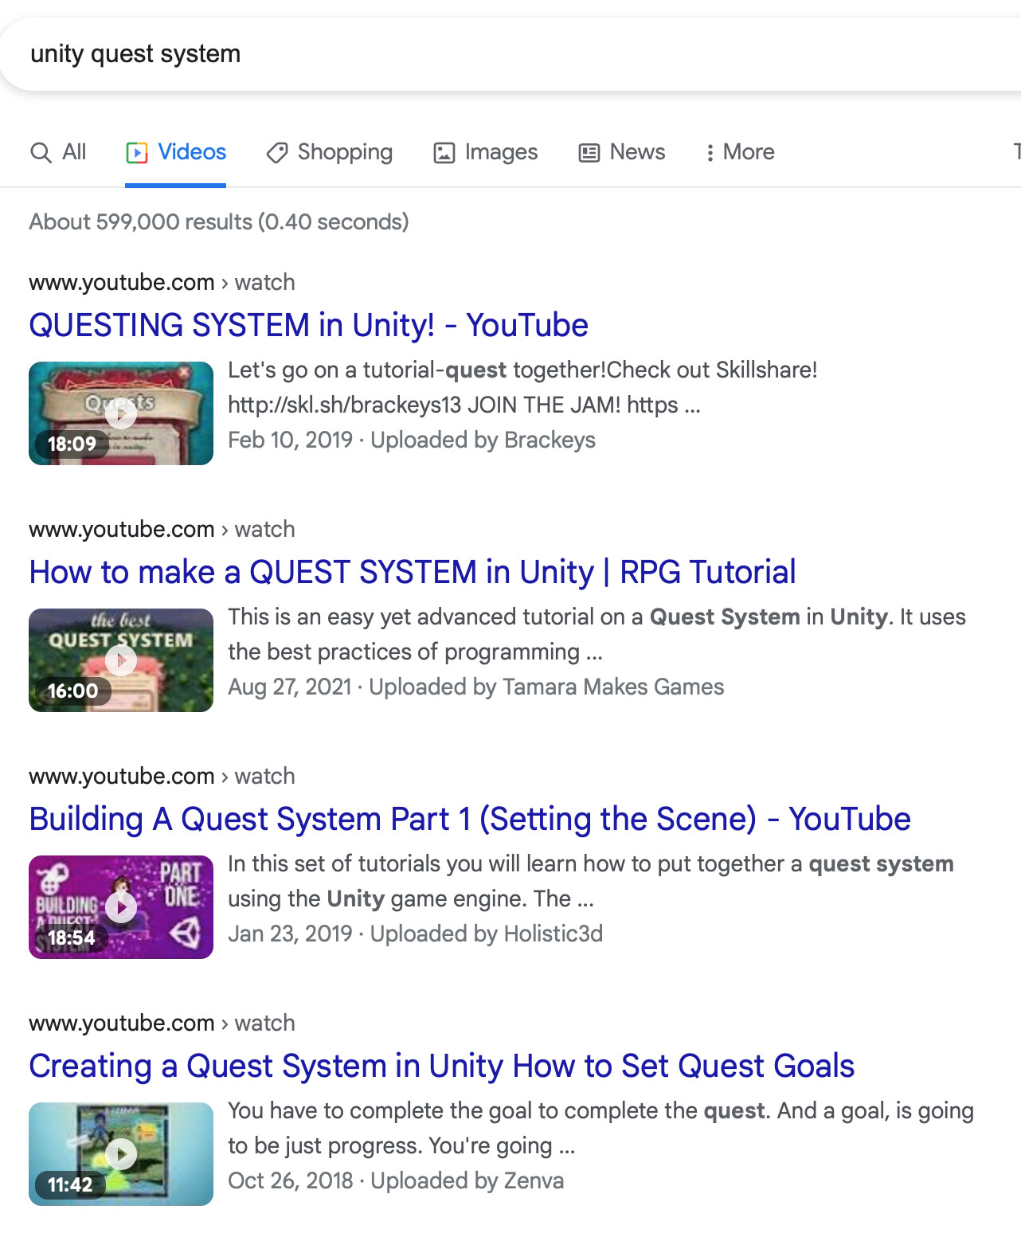Play the Zenva quest goals video
The width and height of the screenshot is (1021, 1233).
coord(120,1153)
